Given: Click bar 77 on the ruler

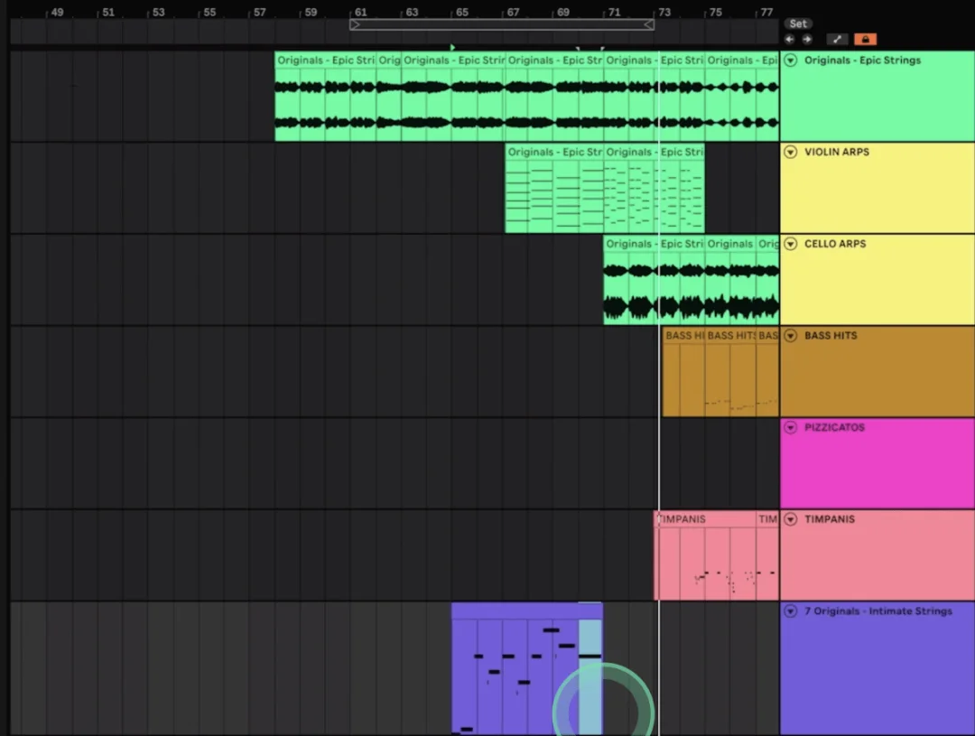Looking at the screenshot, I should (766, 12).
